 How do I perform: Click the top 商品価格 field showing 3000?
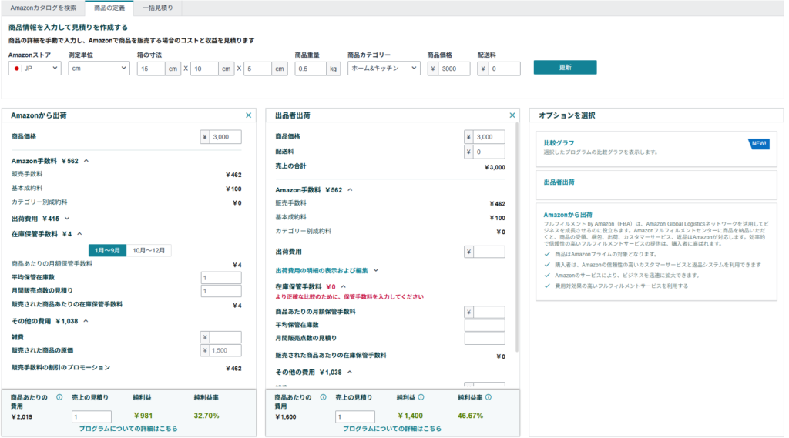(x=454, y=69)
